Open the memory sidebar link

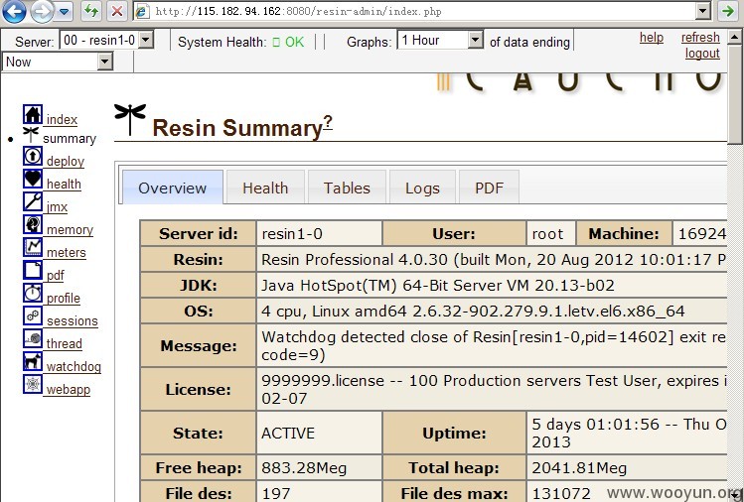click(70, 230)
